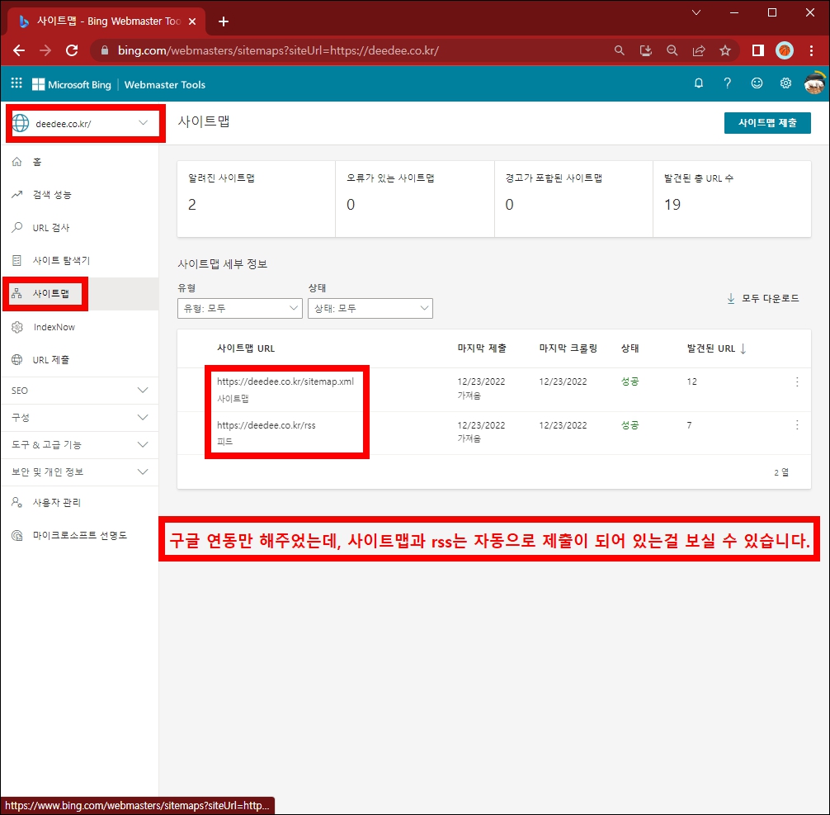
Task: Open the Bing account profile picture
Action: coord(814,83)
